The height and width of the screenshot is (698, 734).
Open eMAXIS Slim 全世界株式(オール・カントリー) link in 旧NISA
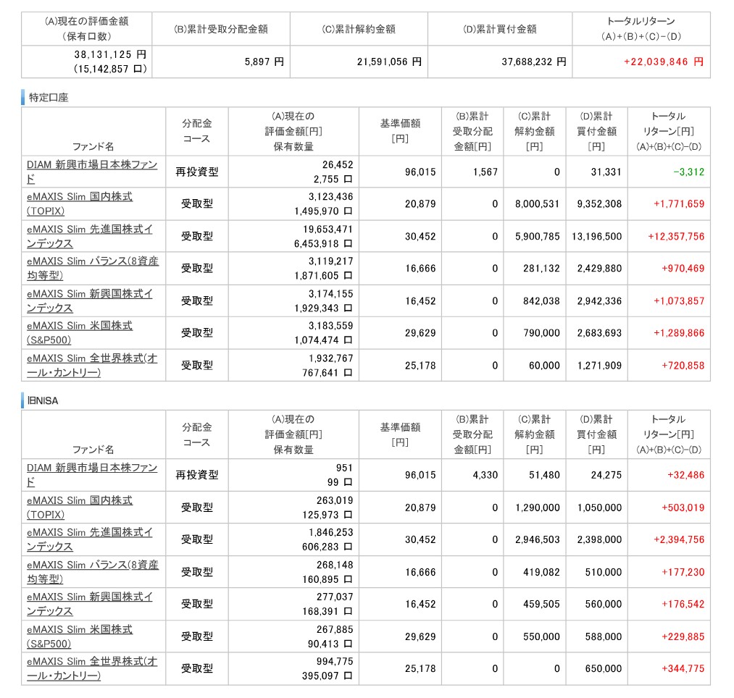coord(92,668)
